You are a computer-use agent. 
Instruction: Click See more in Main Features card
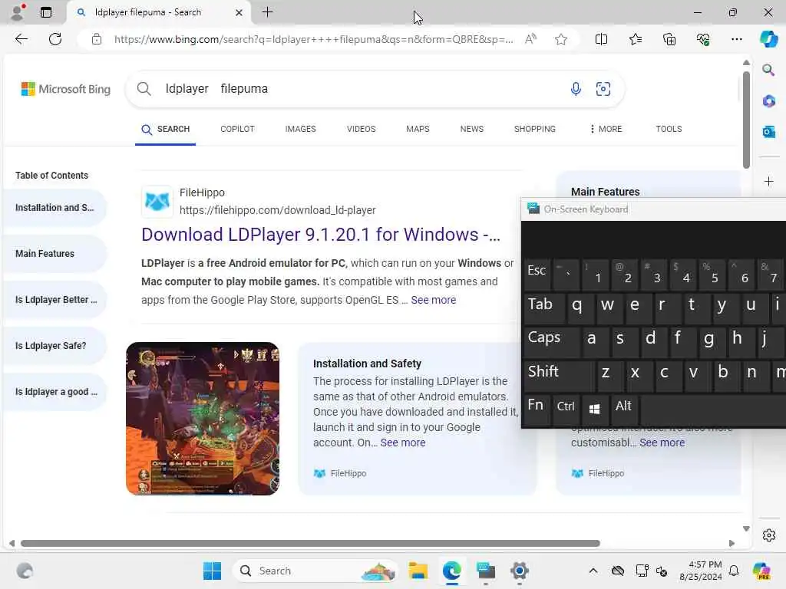coord(662,443)
